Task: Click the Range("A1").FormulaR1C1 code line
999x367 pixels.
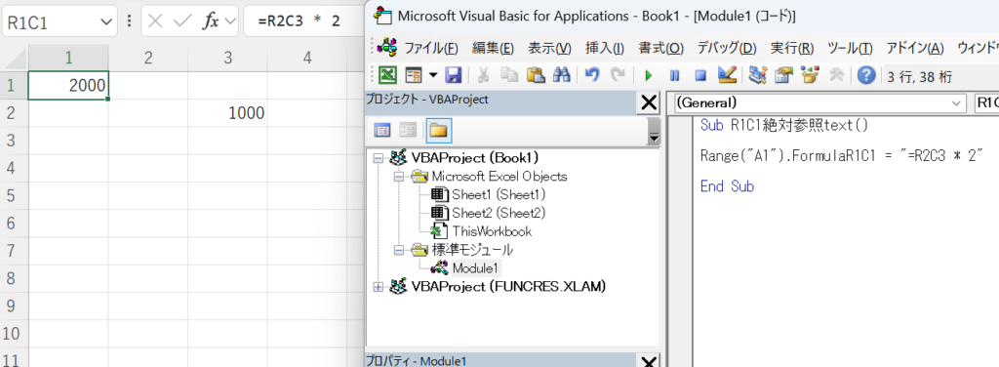Action: [842, 155]
